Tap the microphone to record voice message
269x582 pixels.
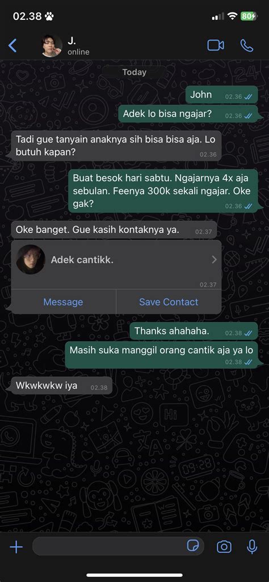coord(253,547)
